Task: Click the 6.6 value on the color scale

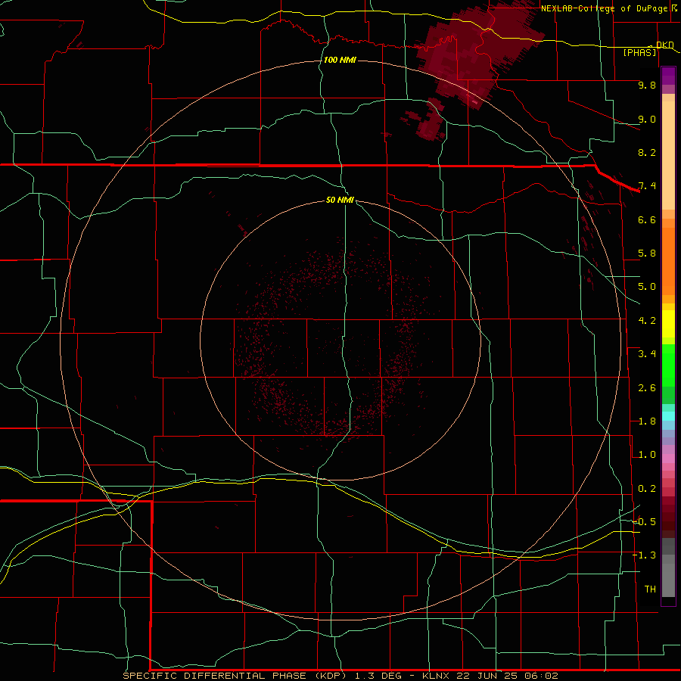Action: (647, 219)
